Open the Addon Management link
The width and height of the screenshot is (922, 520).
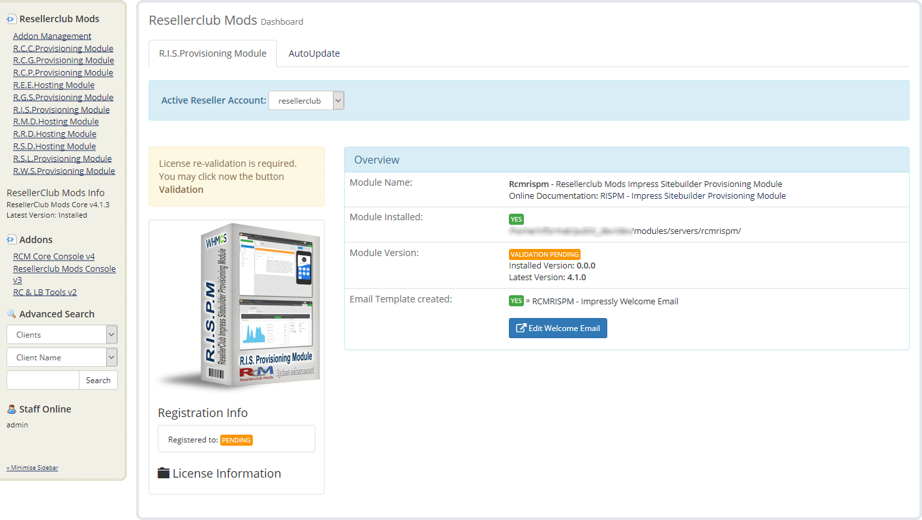[52, 36]
